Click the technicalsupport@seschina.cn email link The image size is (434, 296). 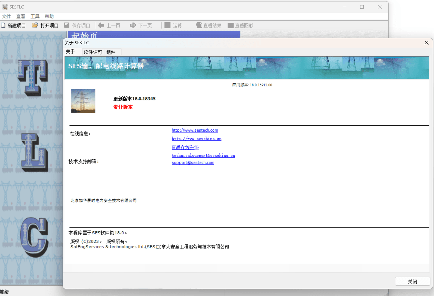pyautogui.click(x=203, y=156)
